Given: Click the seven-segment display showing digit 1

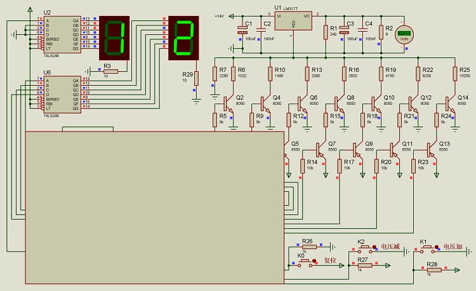Looking at the screenshot, I should point(114,38).
